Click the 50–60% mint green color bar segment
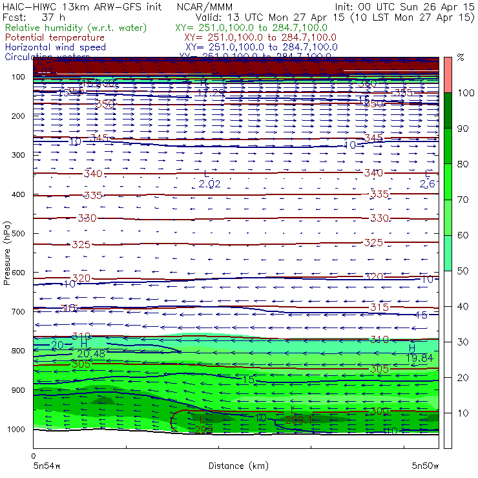Screen dimensions: 478x478 (448, 253)
